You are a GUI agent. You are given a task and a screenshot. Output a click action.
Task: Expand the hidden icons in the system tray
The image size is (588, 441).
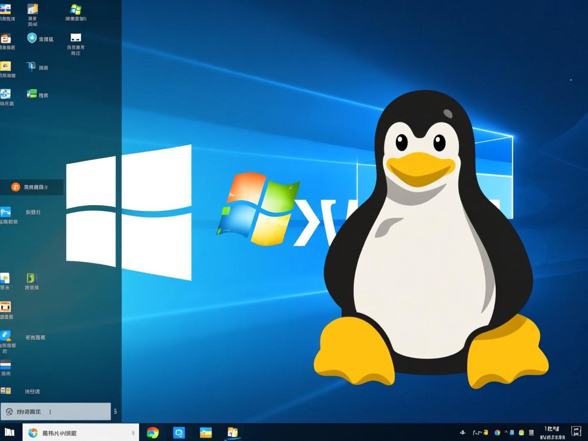[x=463, y=432]
